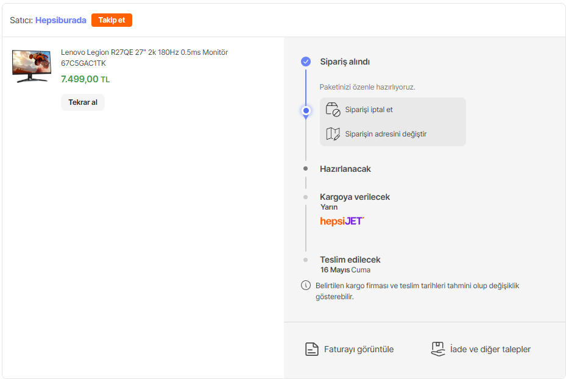Click the invoice document icon
The image size is (566, 379).
[312, 349]
